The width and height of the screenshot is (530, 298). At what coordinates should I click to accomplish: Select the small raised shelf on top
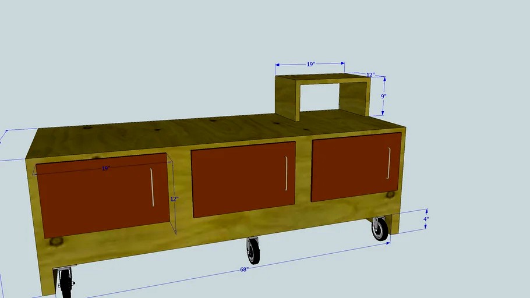pos(323,96)
